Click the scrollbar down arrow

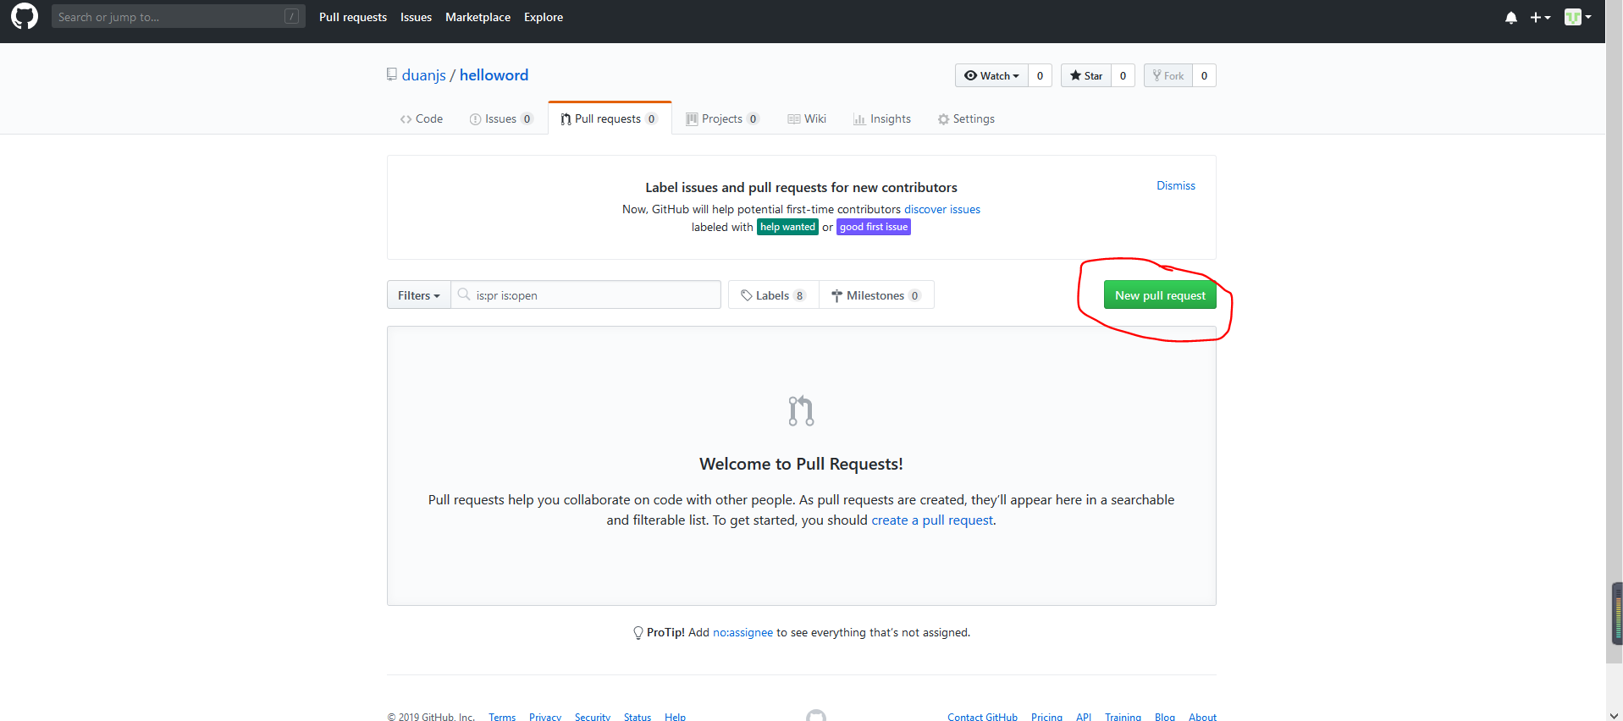coord(1614,714)
